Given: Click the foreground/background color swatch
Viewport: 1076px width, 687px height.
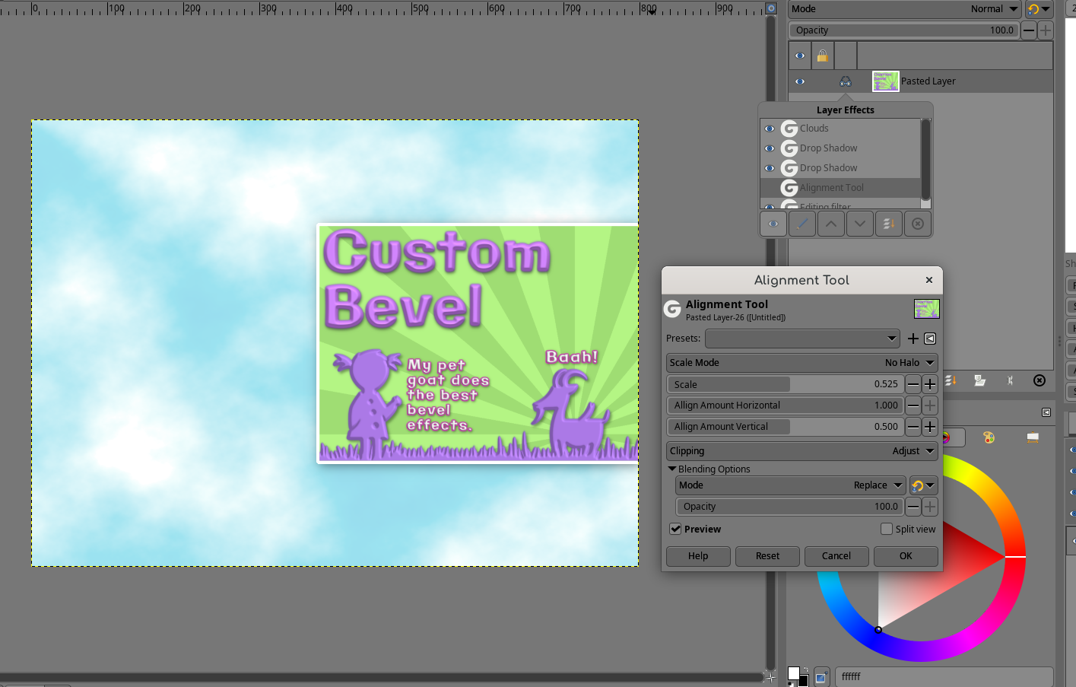Looking at the screenshot, I should (x=798, y=676).
